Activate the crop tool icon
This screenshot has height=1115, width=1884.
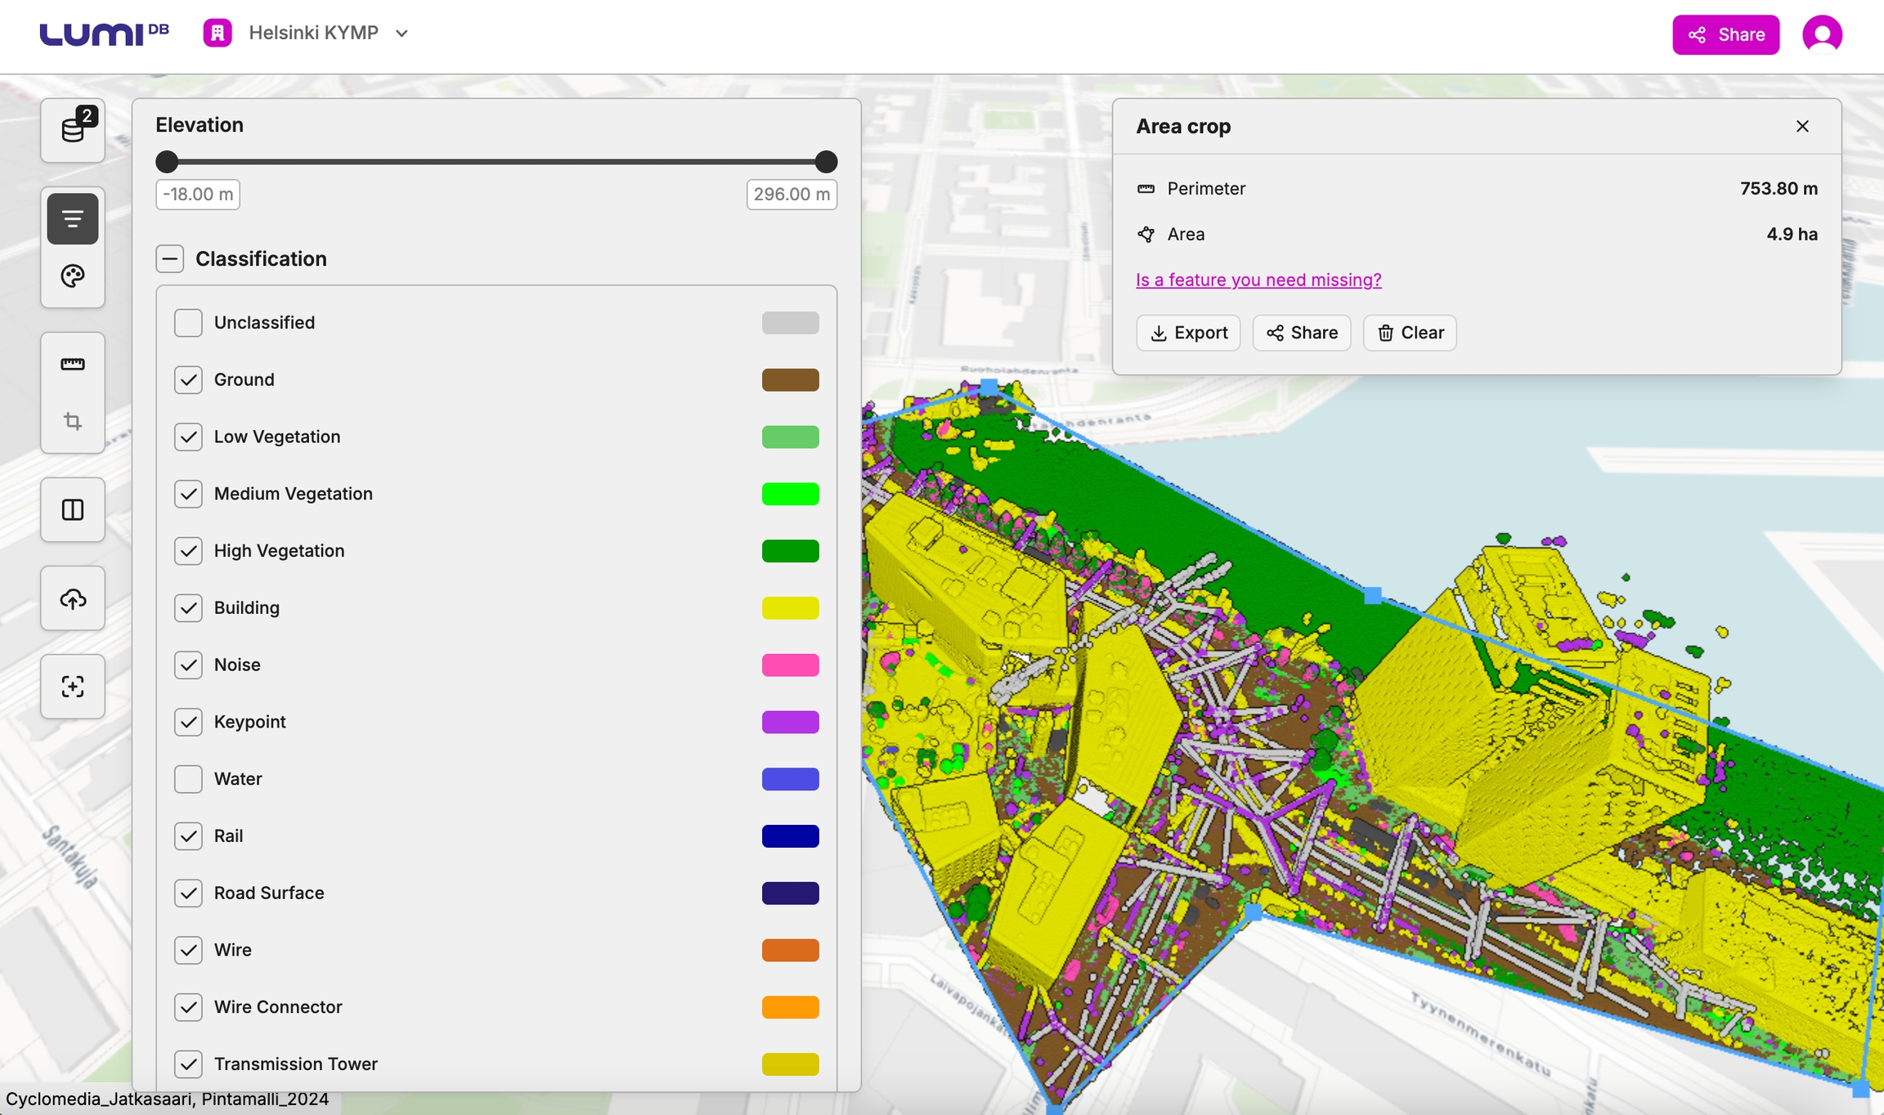pos(73,422)
